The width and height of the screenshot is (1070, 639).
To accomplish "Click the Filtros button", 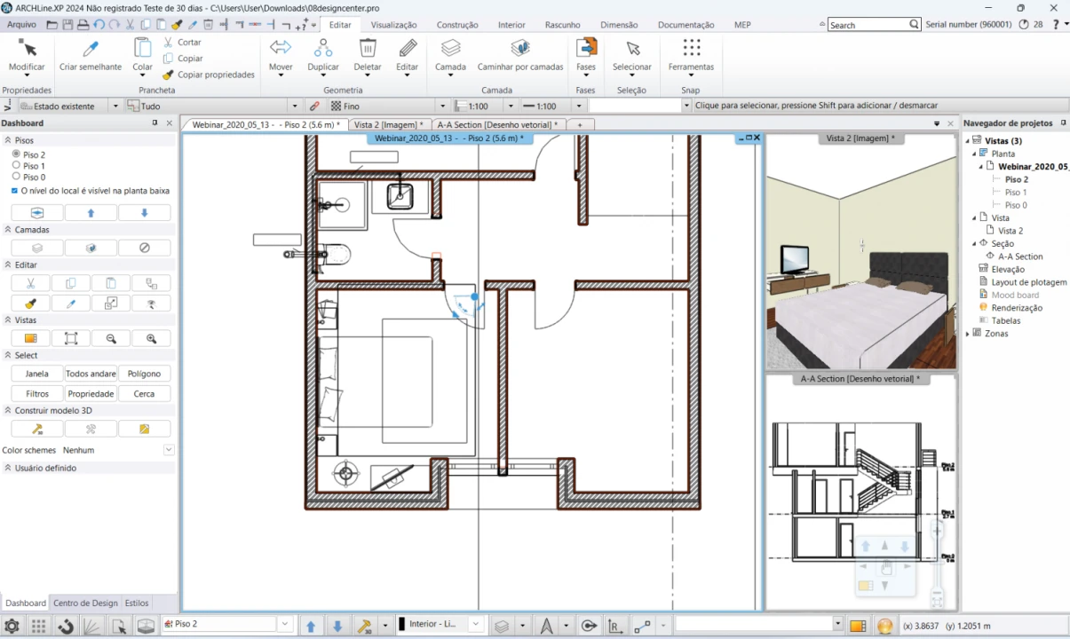I will coord(37,393).
